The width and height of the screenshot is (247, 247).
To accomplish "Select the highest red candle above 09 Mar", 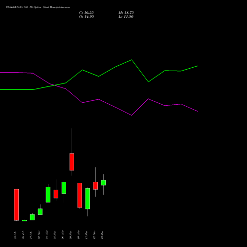I will pyautogui.click(x=72, y=162).
